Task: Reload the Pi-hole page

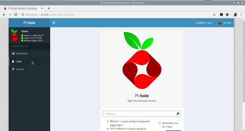Action: point(16,14)
